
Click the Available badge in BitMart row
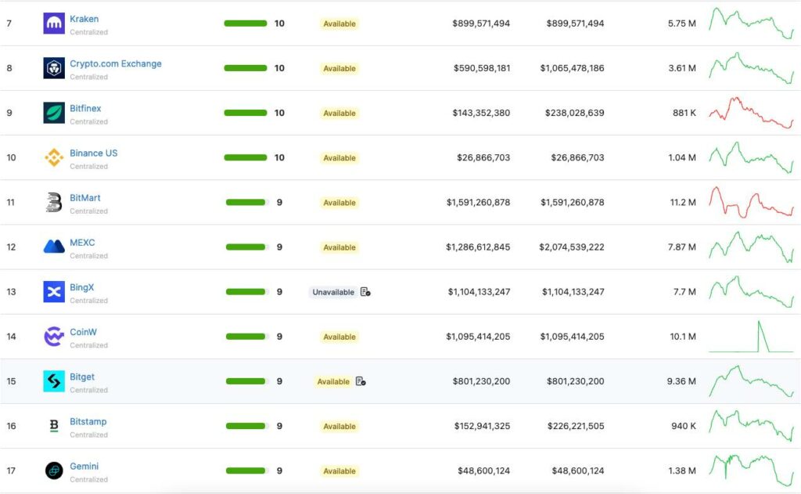coord(339,203)
